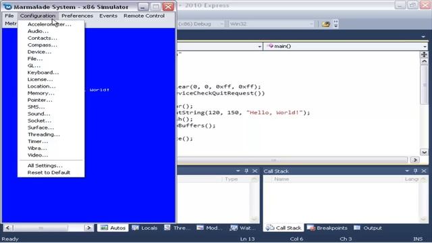Click the folder icon in Visual Studio toolbar
Image resolution: width=432 pixels, height=243 pixels.
coord(325,24)
